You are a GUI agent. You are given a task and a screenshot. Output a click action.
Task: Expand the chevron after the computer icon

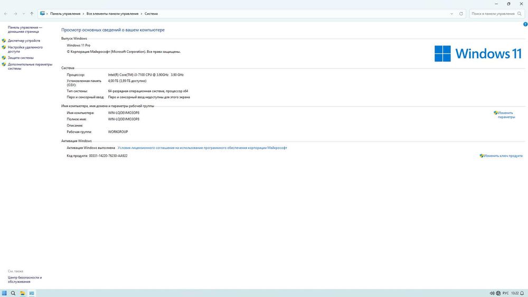pyautogui.click(x=47, y=14)
